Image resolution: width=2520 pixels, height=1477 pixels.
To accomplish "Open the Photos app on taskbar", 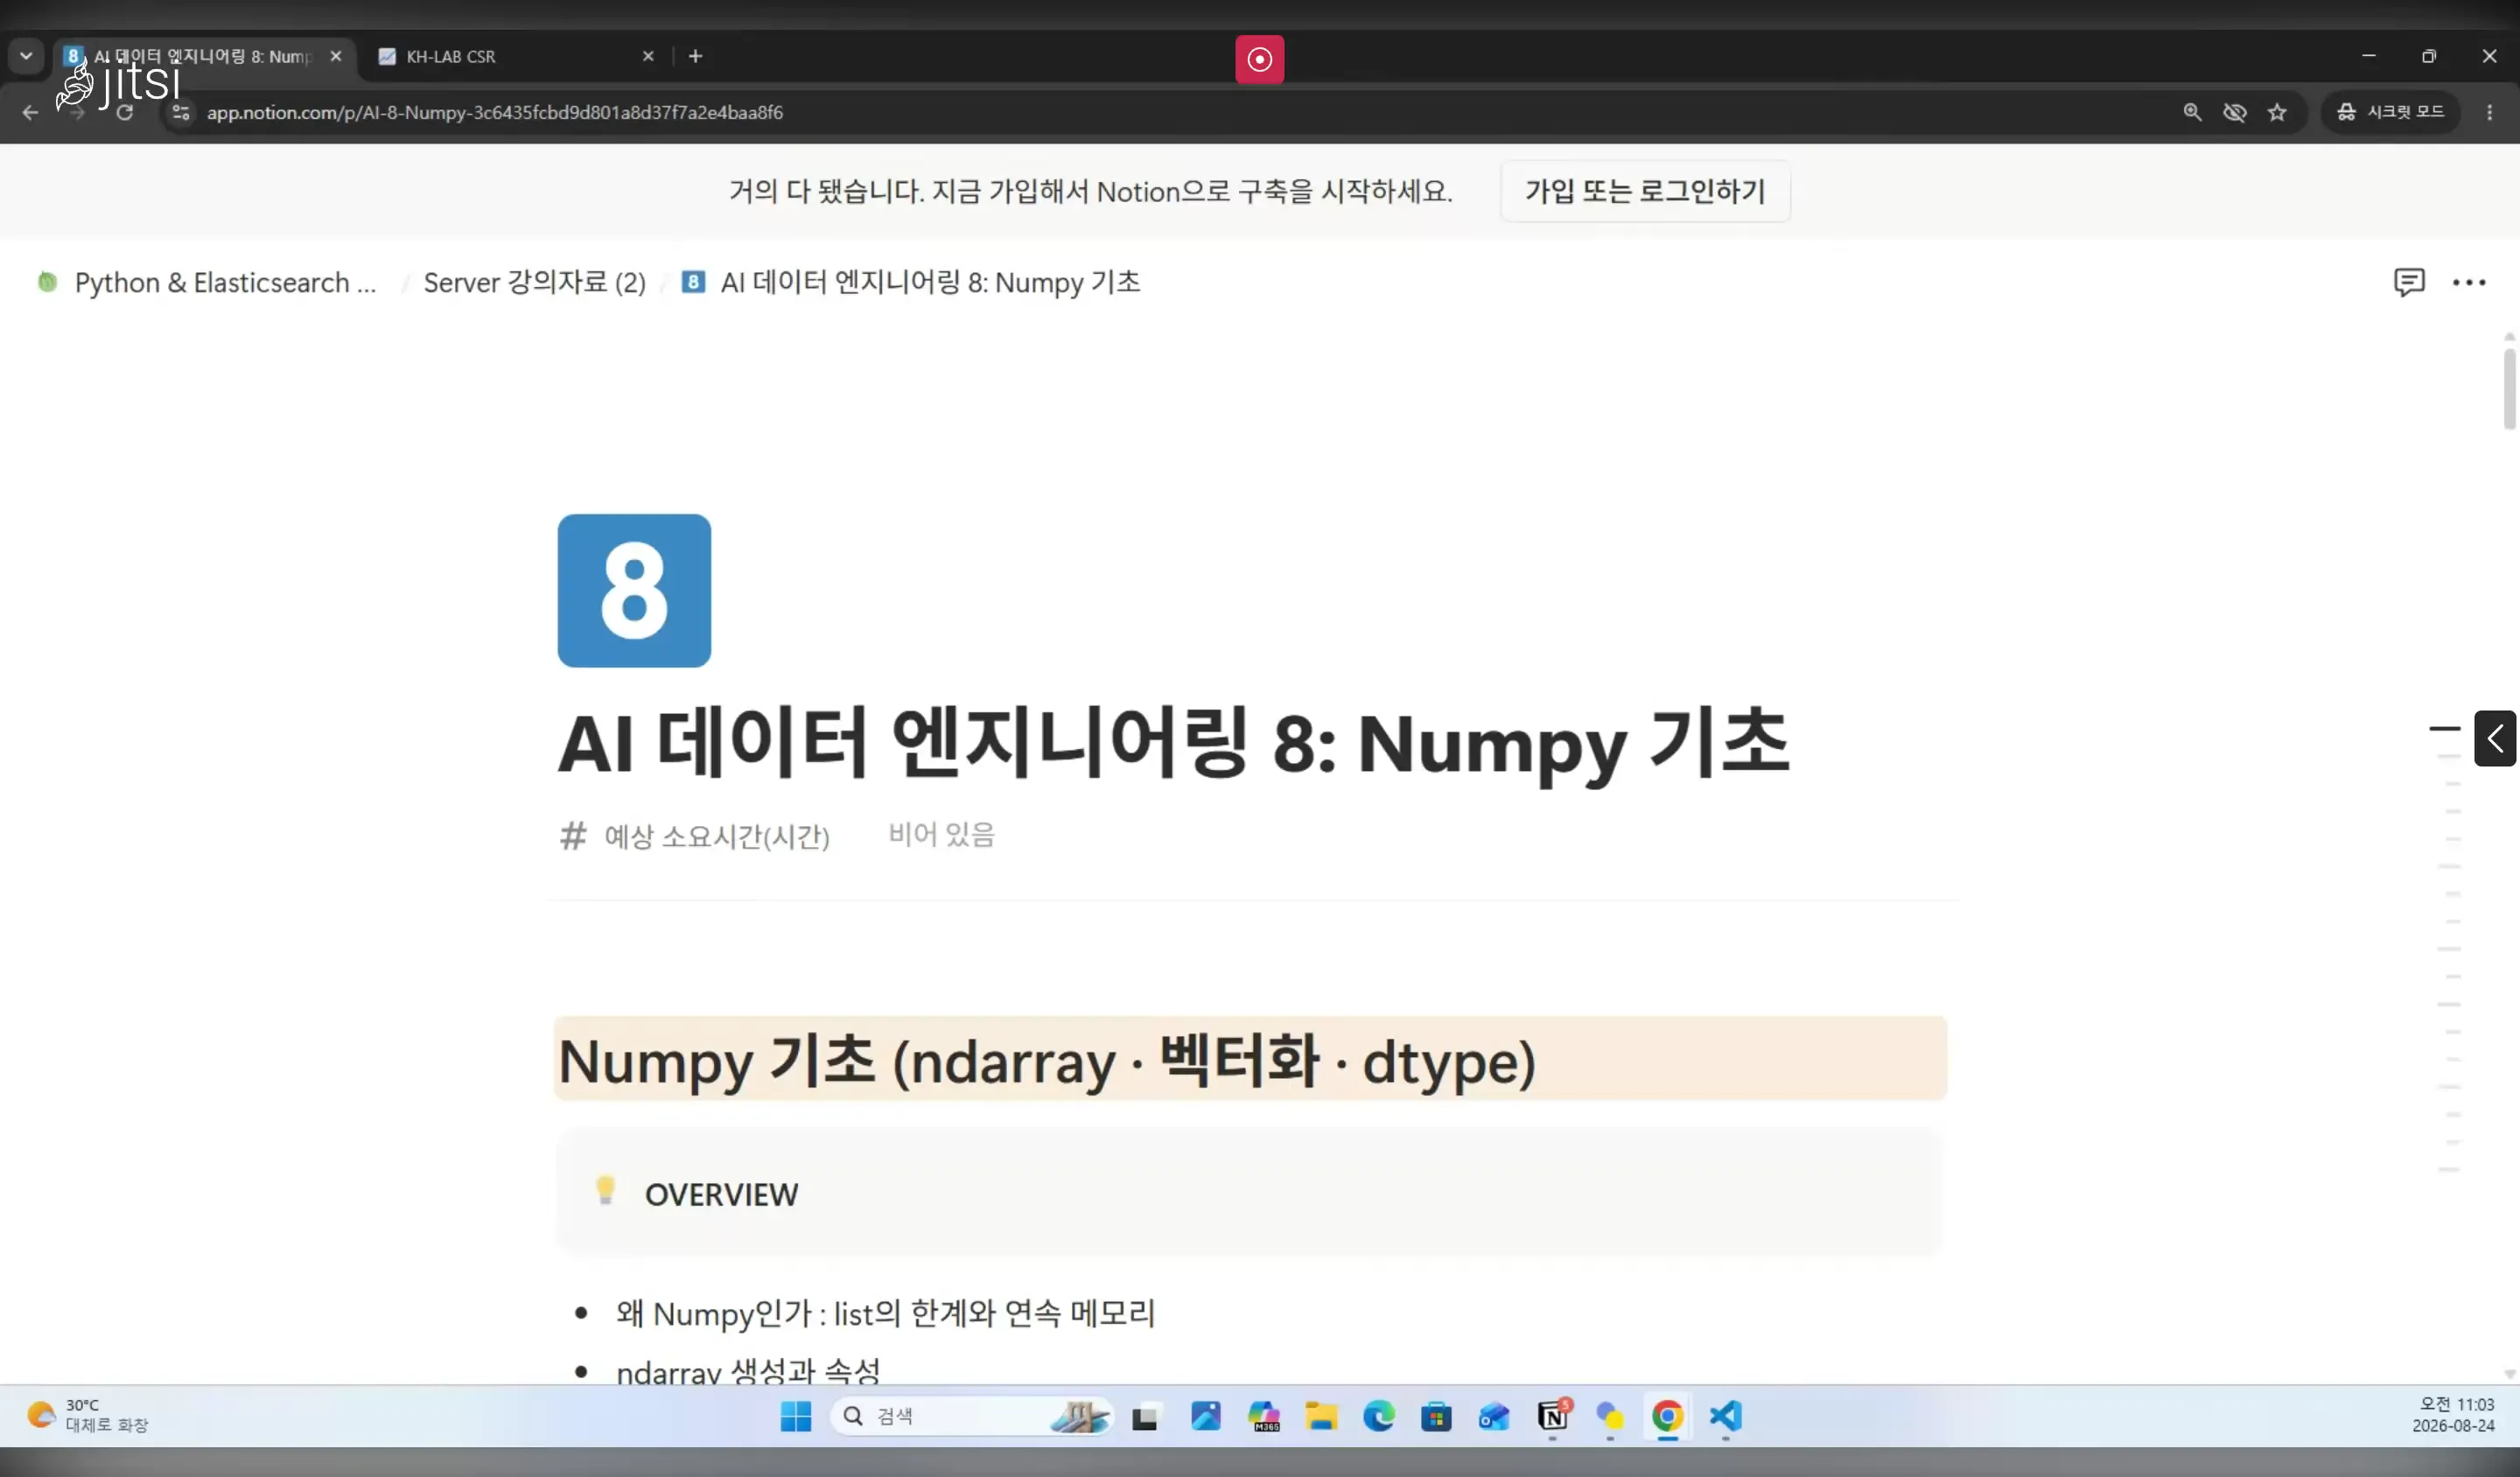I will [1206, 1416].
